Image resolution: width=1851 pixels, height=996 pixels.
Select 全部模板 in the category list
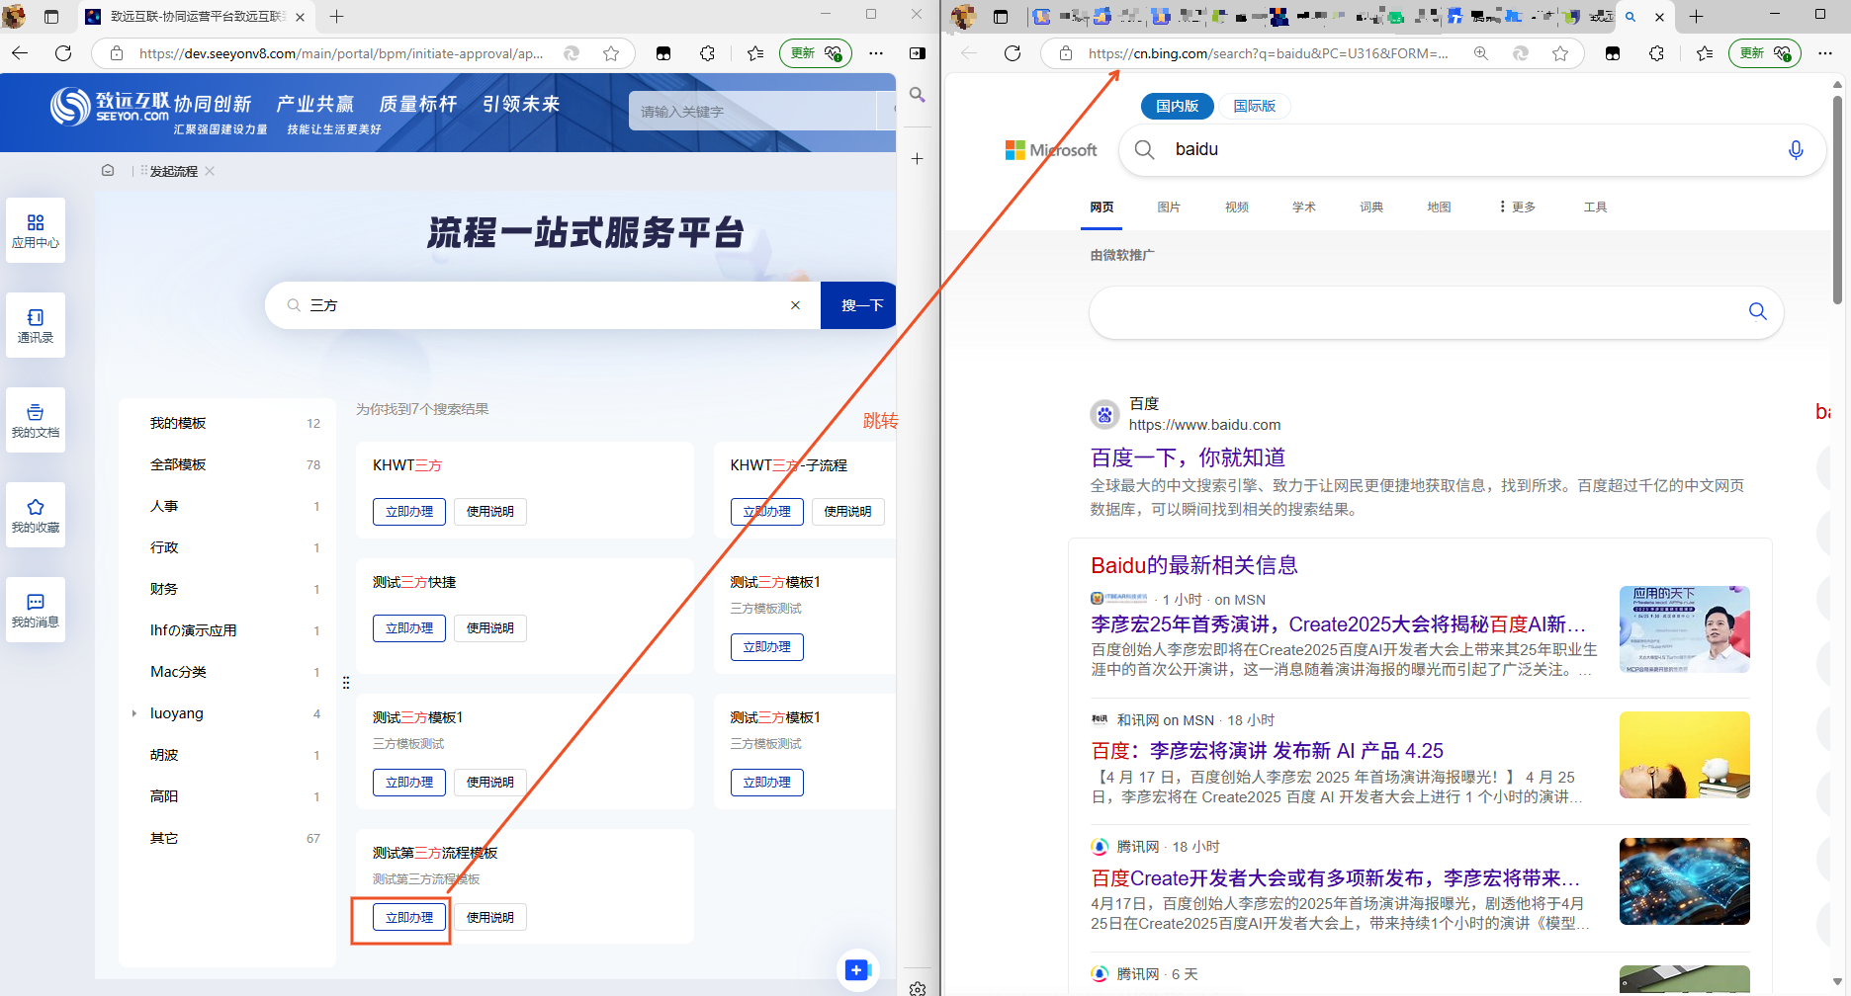tap(178, 464)
